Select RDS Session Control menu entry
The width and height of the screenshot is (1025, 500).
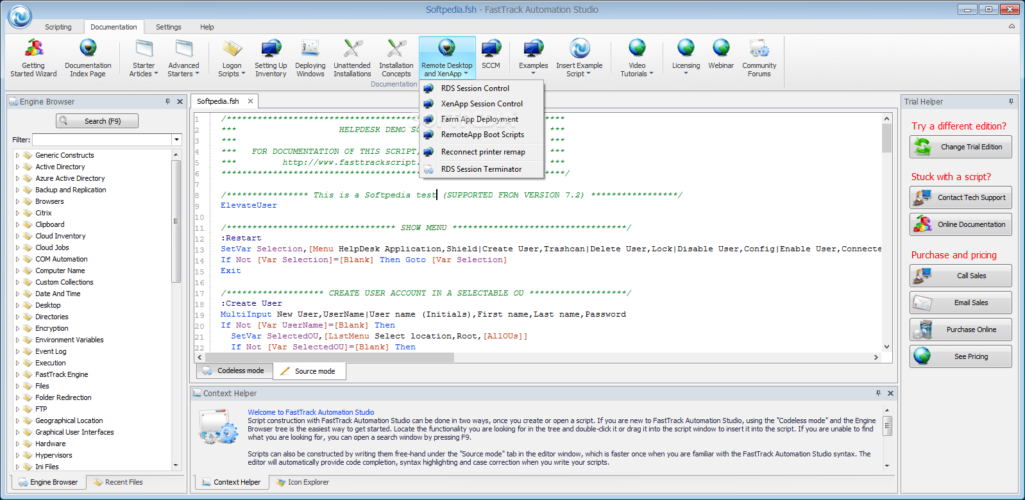[x=481, y=88]
